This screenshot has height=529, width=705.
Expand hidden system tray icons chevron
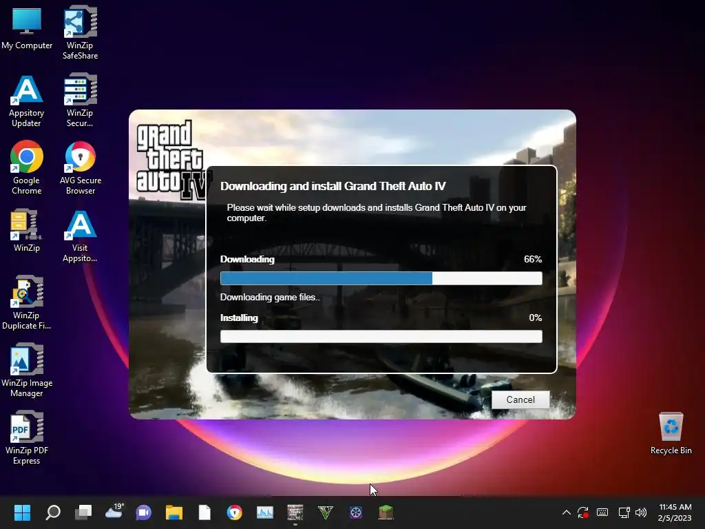(567, 512)
